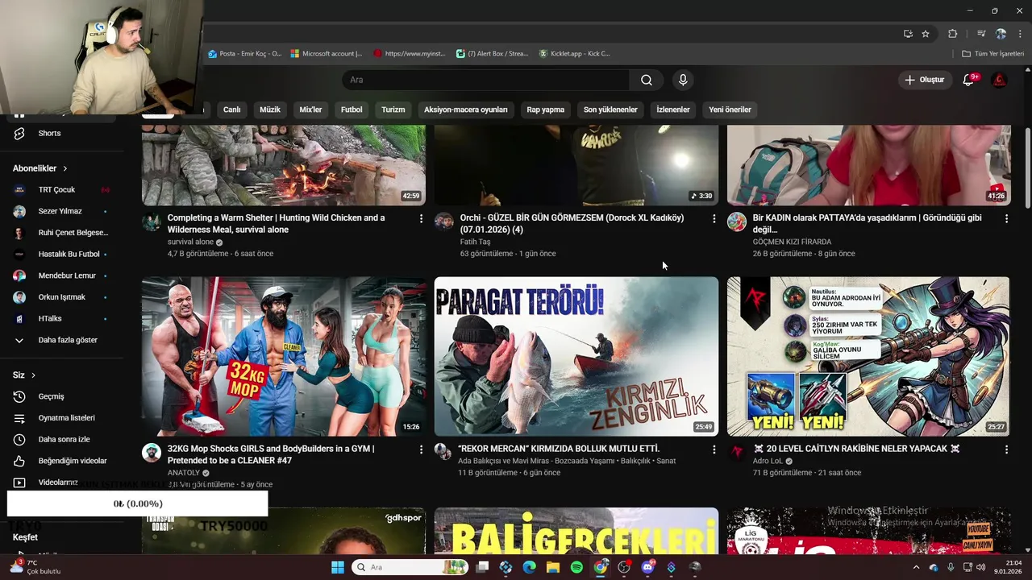Click the Shorts sidebar icon

tap(19, 133)
